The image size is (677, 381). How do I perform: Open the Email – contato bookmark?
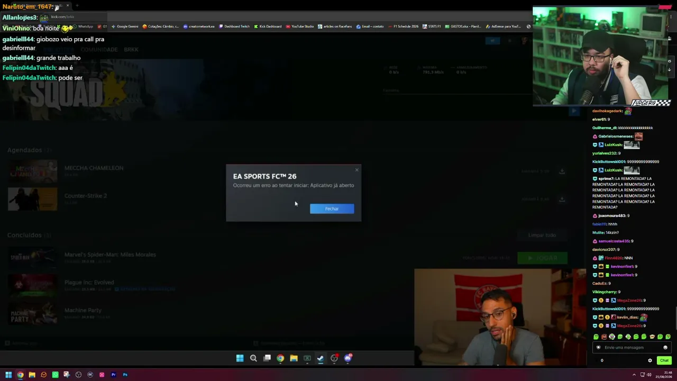click(x=370, y=26)
